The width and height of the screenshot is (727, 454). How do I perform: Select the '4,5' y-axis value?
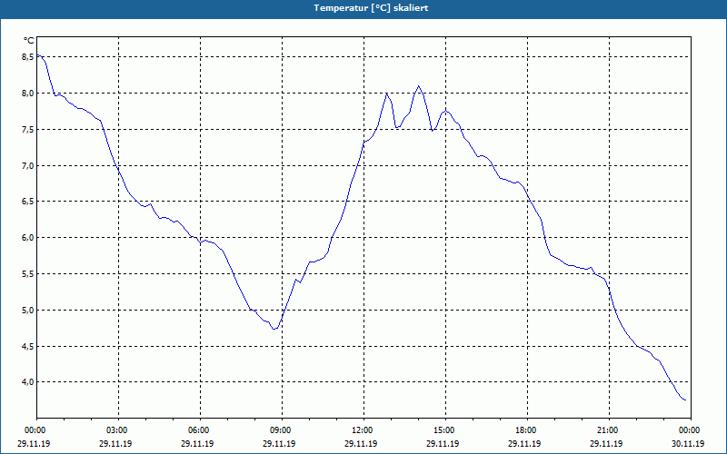(28, 346)
